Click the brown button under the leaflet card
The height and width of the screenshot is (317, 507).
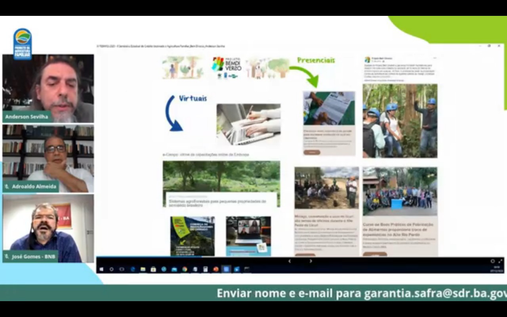(312, 152)
